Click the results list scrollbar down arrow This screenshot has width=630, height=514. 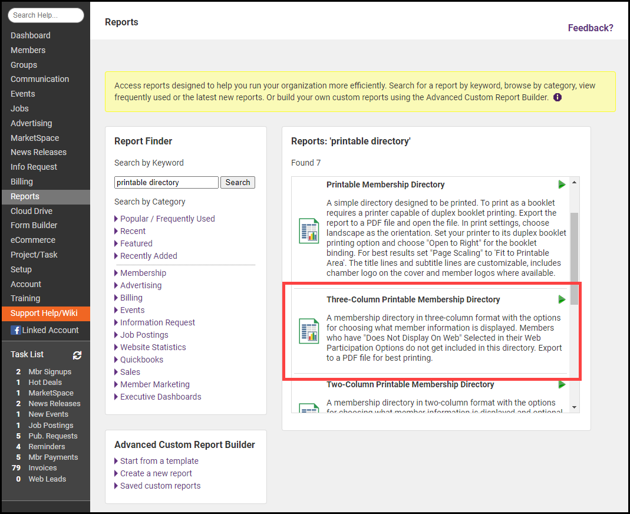[x=575, y=407]
